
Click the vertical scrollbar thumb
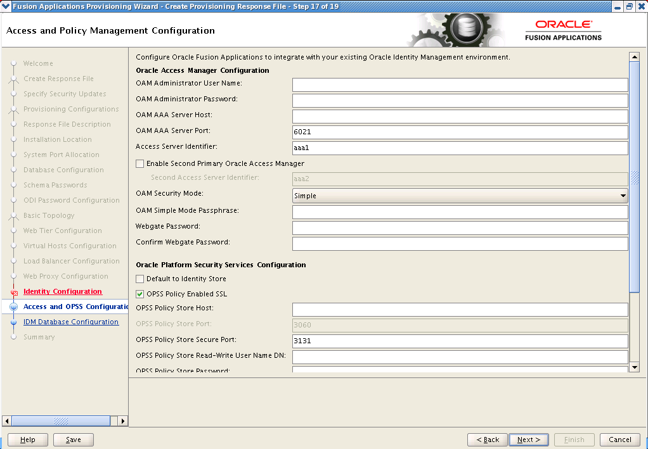(634, 177)
